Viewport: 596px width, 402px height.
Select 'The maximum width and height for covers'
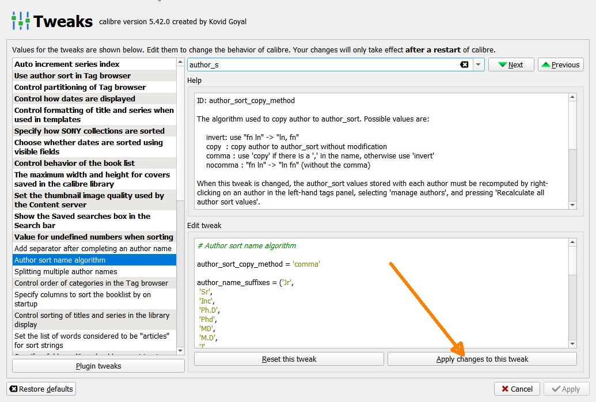[94, 179]
